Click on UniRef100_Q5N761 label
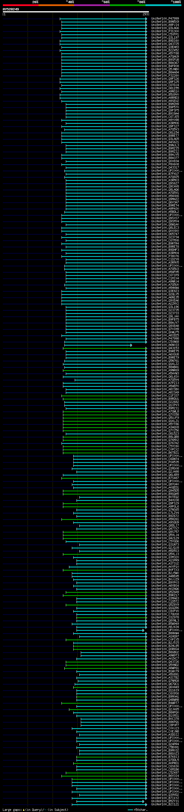This screenshot has width=184, height=812. pyautogui.click(x=165, y=361)
